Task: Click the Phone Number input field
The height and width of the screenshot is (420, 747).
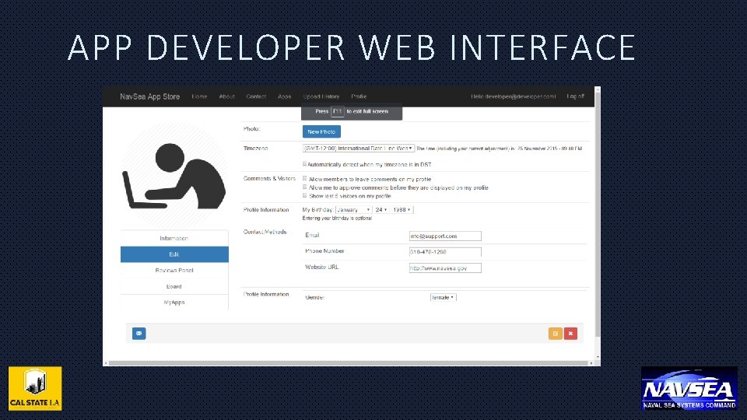Action: 445,252
